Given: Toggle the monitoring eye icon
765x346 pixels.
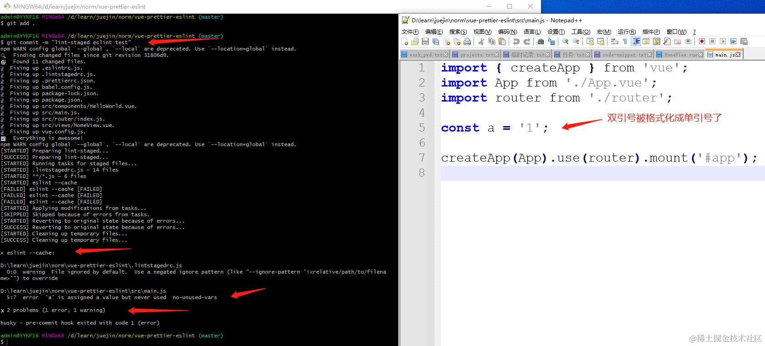Looking at the screenshot, I should 688,41.
